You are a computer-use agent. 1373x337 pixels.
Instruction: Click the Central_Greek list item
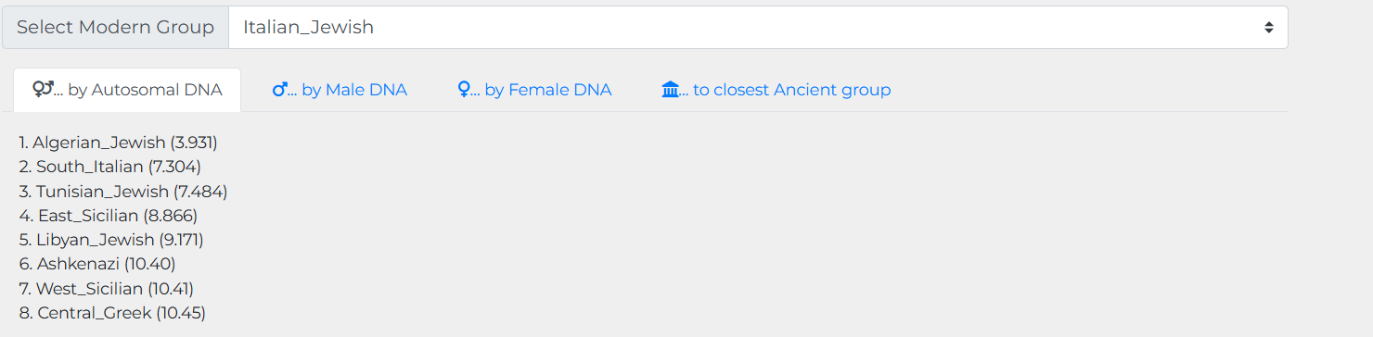click(x=112, y=313)
